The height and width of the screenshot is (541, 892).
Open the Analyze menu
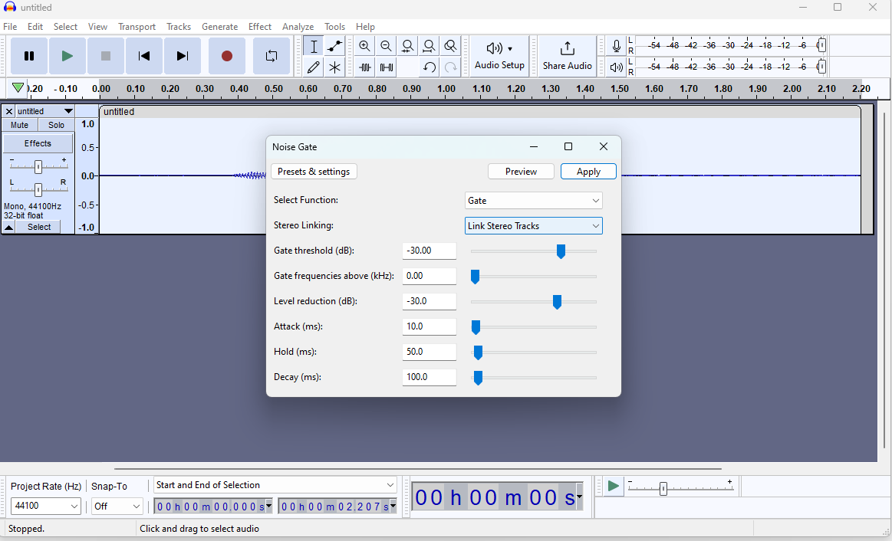tap(298, 26)
